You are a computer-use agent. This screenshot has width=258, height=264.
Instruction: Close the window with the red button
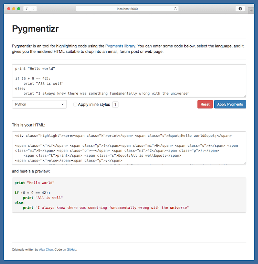pos(9,9)
